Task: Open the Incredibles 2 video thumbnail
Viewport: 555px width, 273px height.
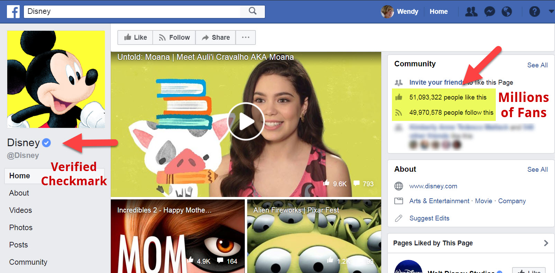Action: (178, 236)
